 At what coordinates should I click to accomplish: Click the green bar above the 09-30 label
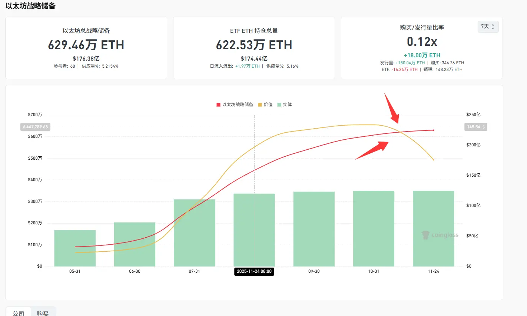314,229
